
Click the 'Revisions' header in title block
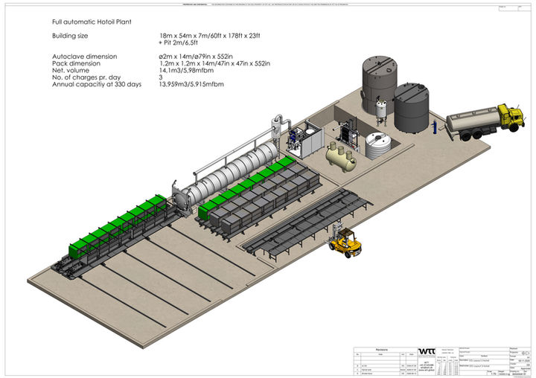(382, 350)
